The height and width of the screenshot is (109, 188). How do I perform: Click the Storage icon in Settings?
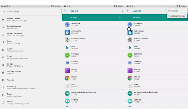pos(3,65)
